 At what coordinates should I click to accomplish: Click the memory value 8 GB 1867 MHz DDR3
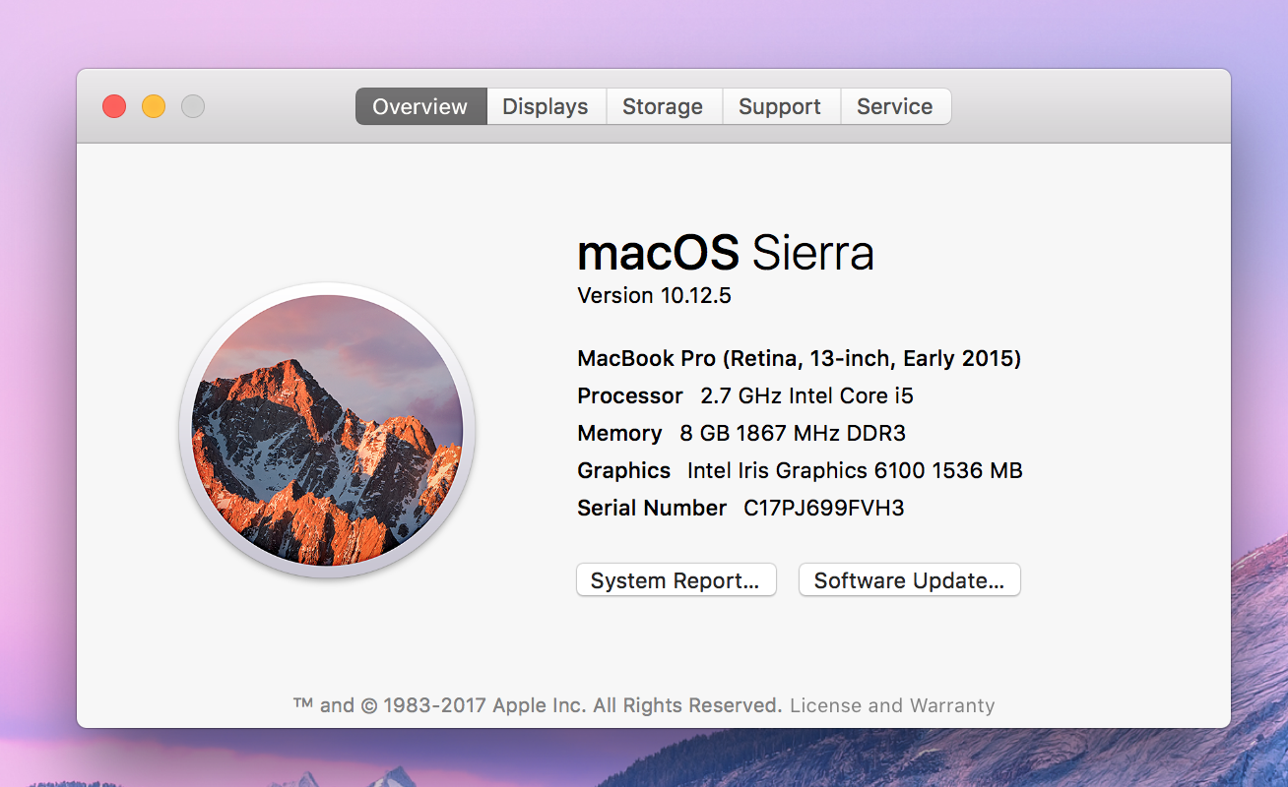coord(793,433)
